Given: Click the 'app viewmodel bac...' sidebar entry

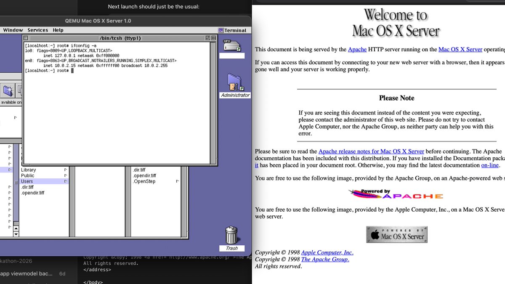Looking at the screenshot, I should [26, 273].
